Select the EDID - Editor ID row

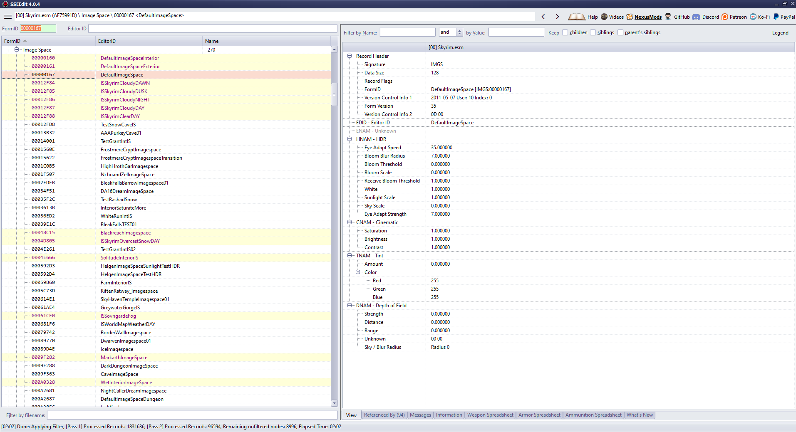click(x=569, y=122)
